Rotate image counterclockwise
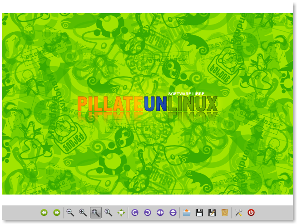This screenshot has width=297, height=224. [135, 213]
